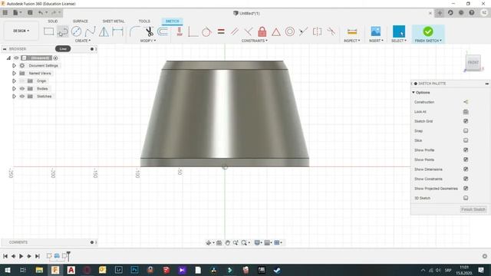Switch to the SOLID tab

pos(53,21)
